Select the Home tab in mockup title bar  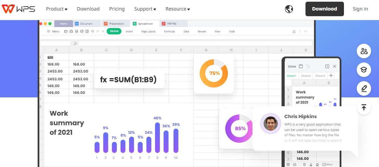64,24
